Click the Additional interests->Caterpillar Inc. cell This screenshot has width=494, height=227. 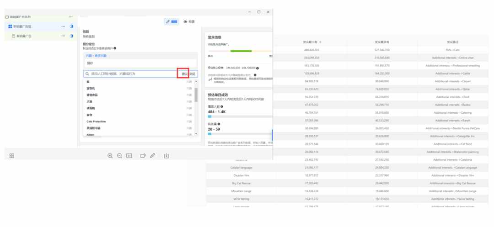click(452, 136)
